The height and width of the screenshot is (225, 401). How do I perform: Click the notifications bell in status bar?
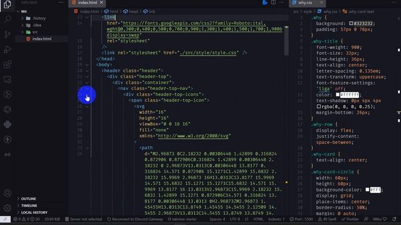point(394,219)
